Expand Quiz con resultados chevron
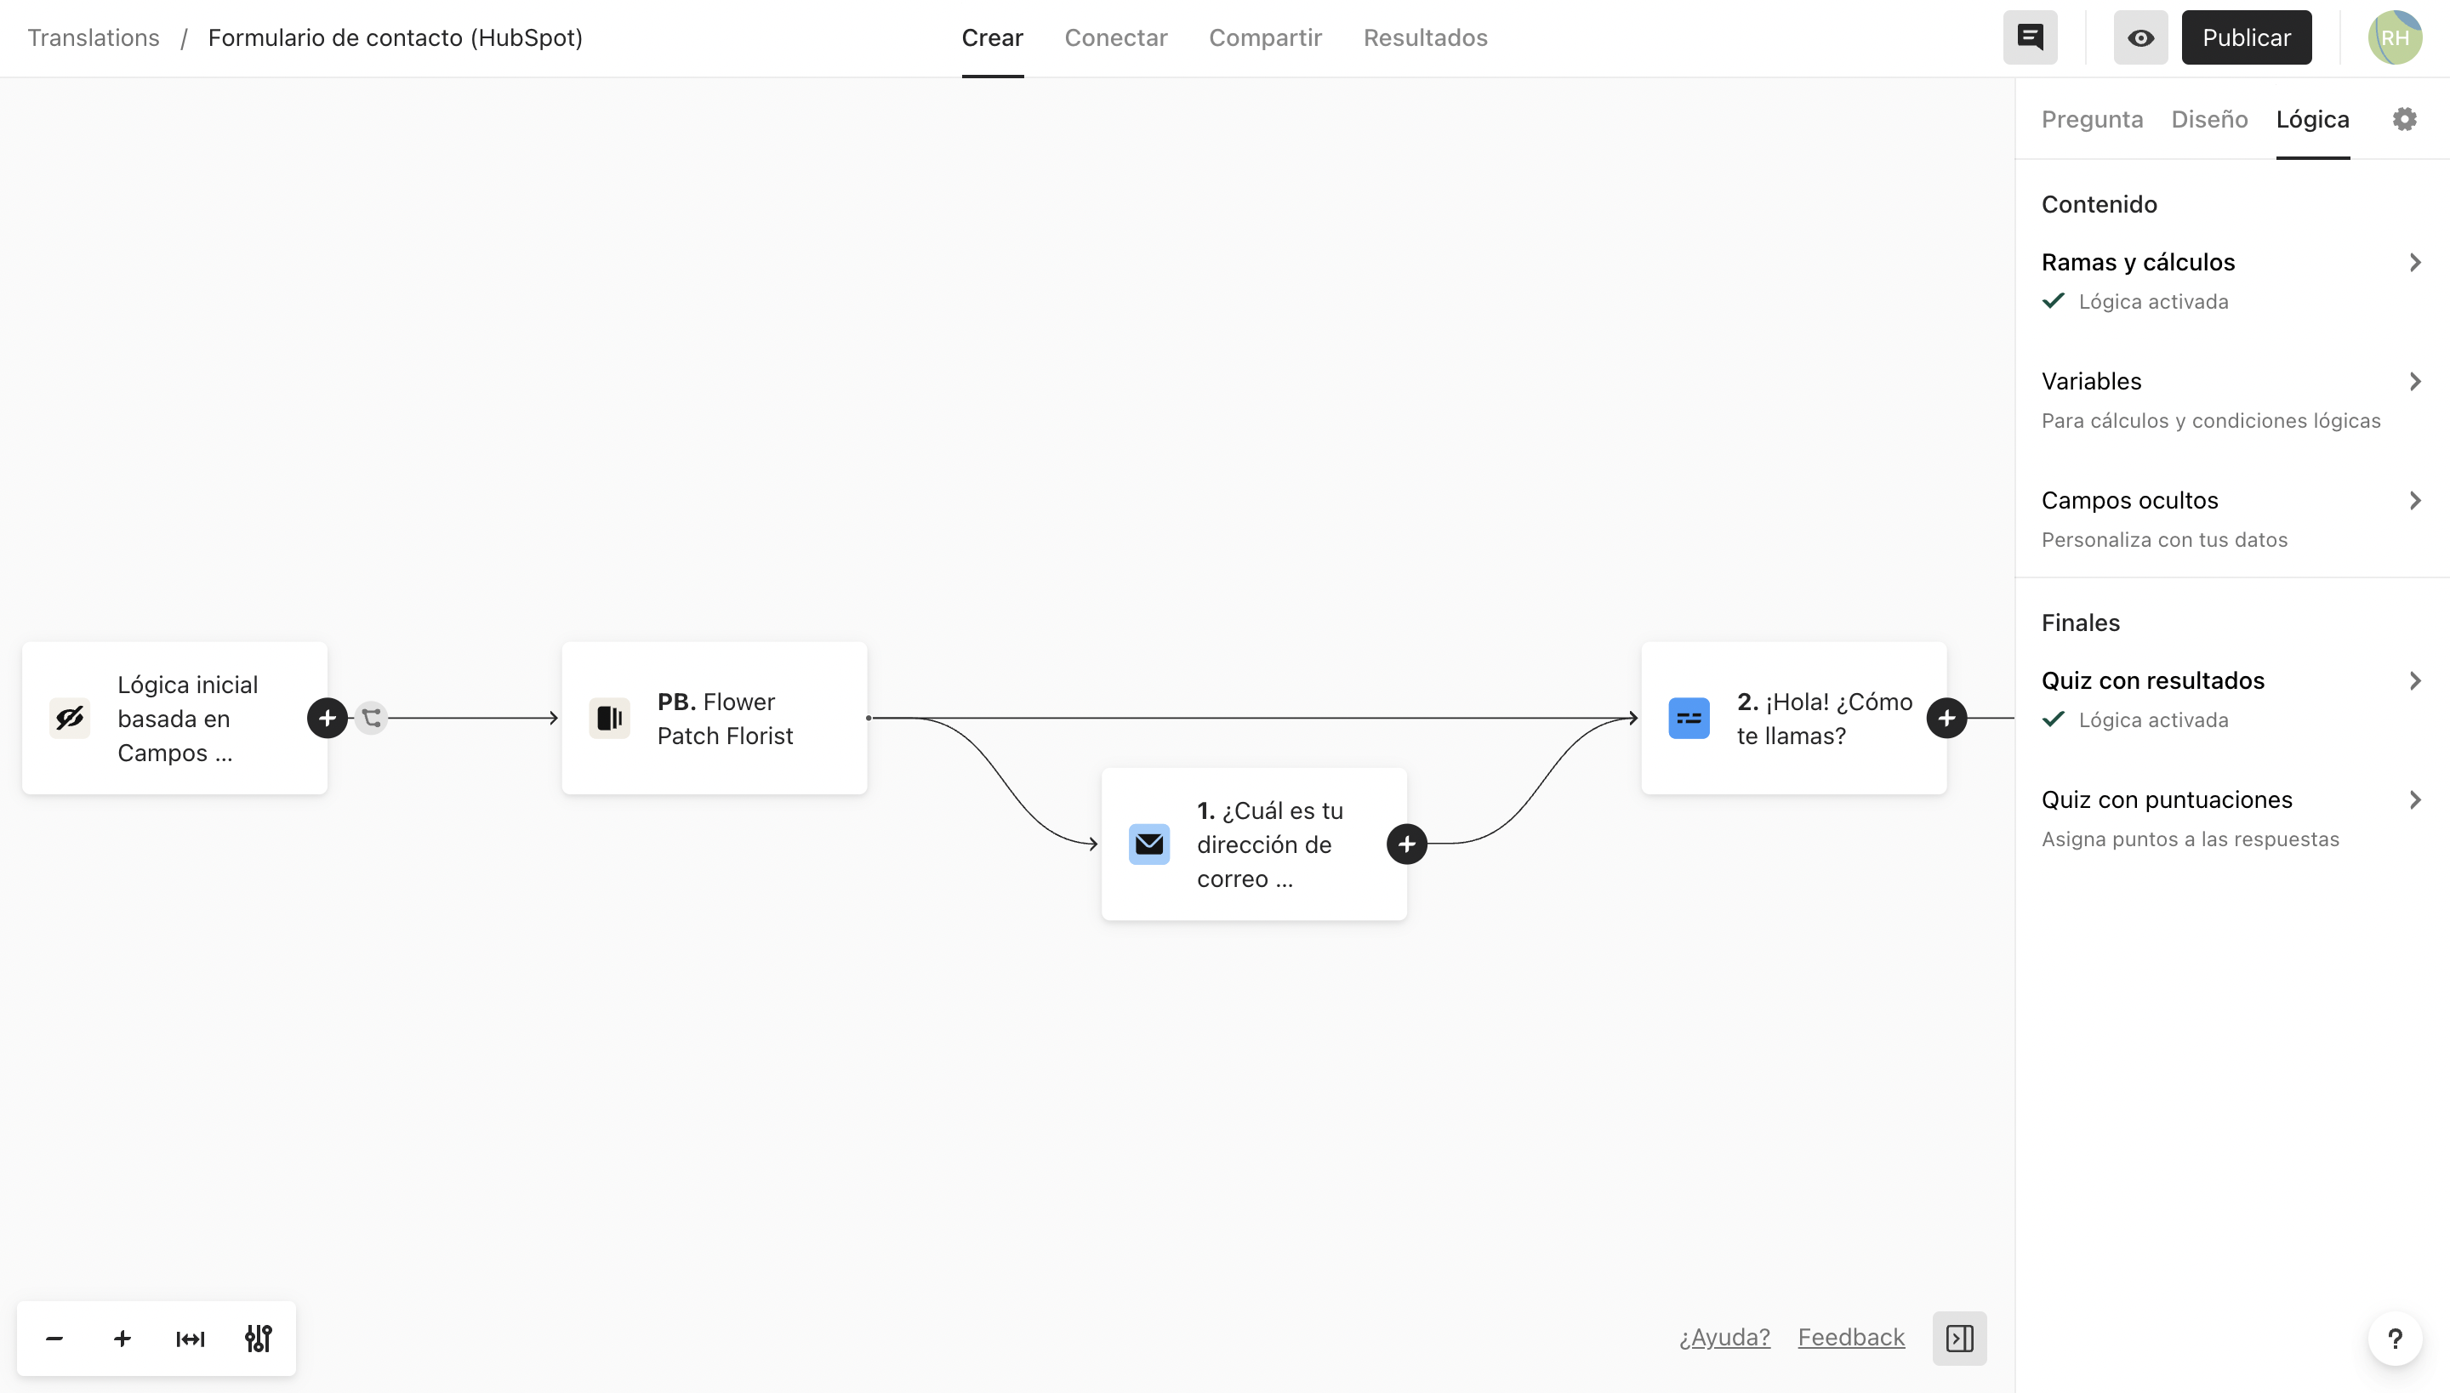 coord(2414,680)
